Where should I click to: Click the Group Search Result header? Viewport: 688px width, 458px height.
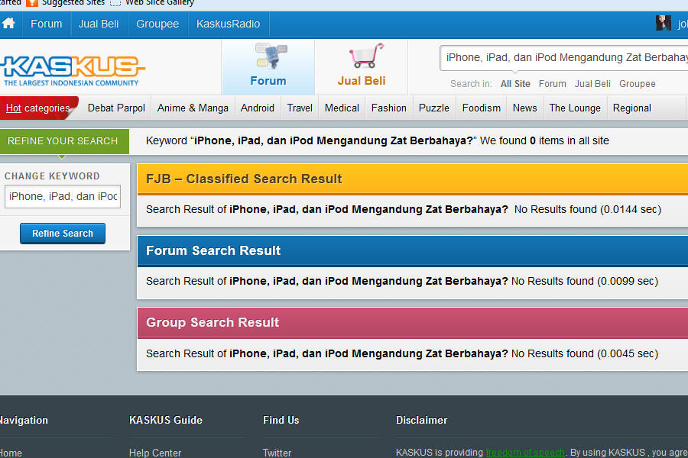(413, 323)
